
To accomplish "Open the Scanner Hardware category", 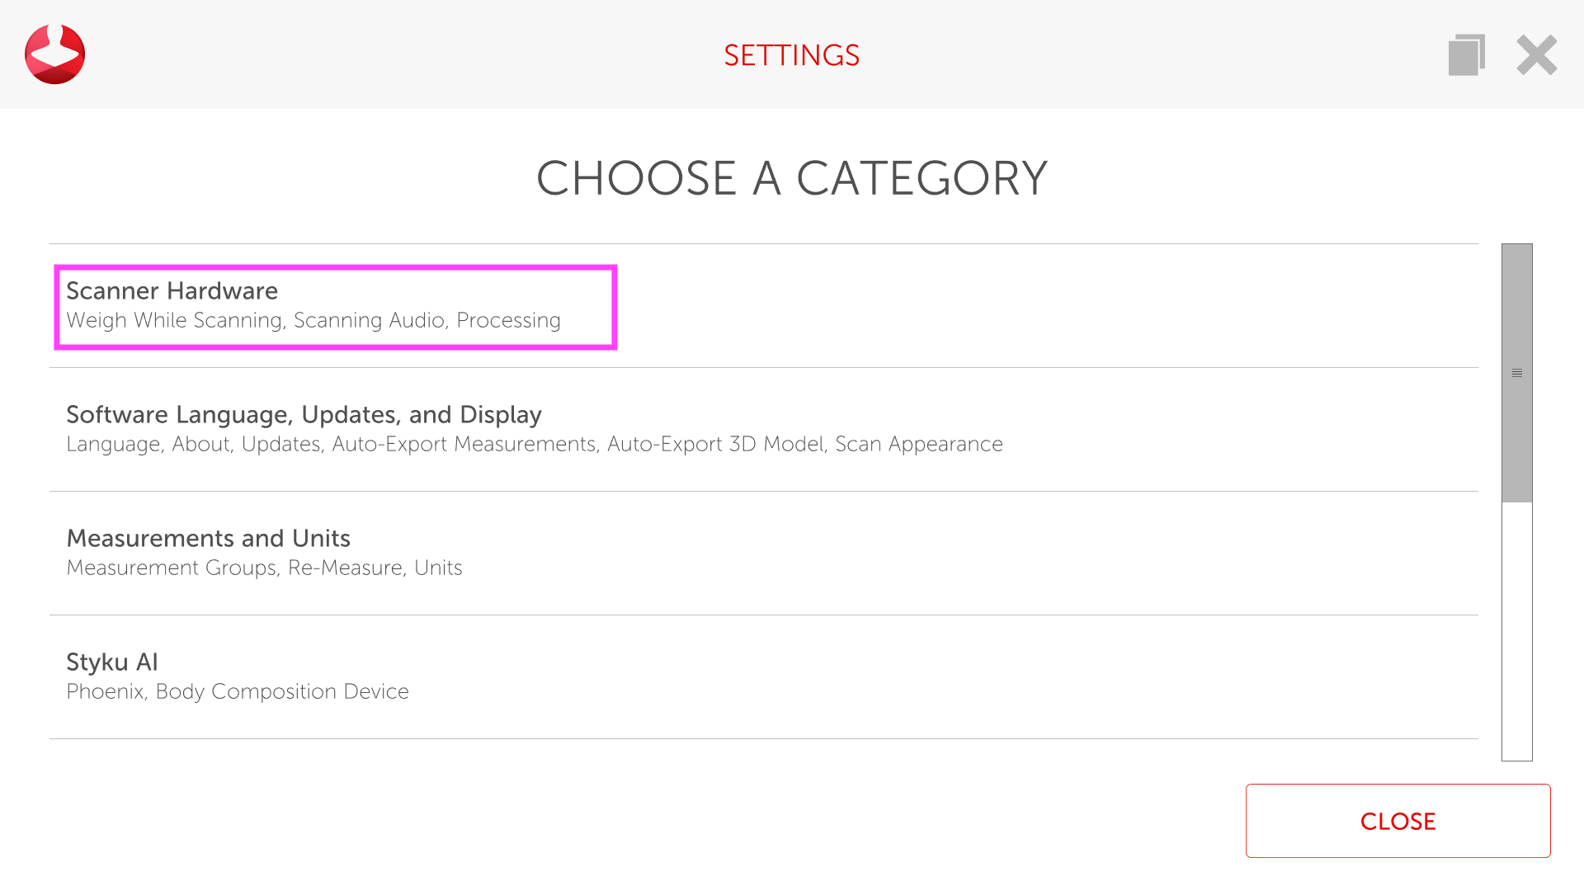I will click(172, 291).
